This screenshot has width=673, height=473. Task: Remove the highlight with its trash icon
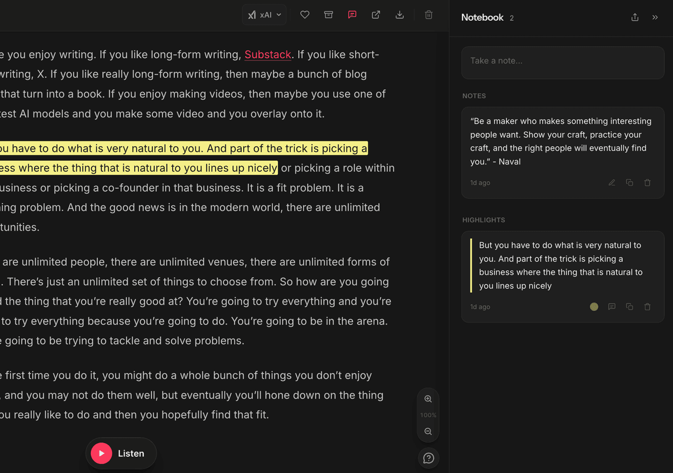point(648,307)
